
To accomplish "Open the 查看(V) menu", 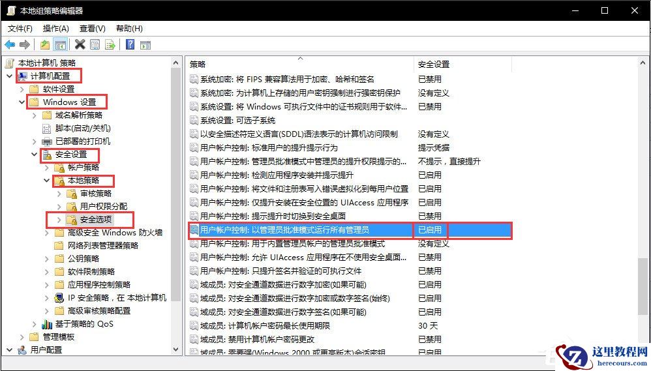I will (92, 29).
